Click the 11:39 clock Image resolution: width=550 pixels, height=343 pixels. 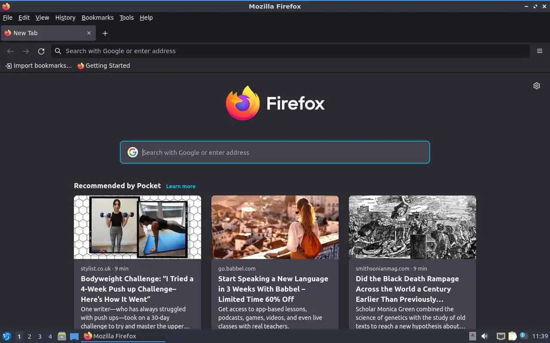540,336
